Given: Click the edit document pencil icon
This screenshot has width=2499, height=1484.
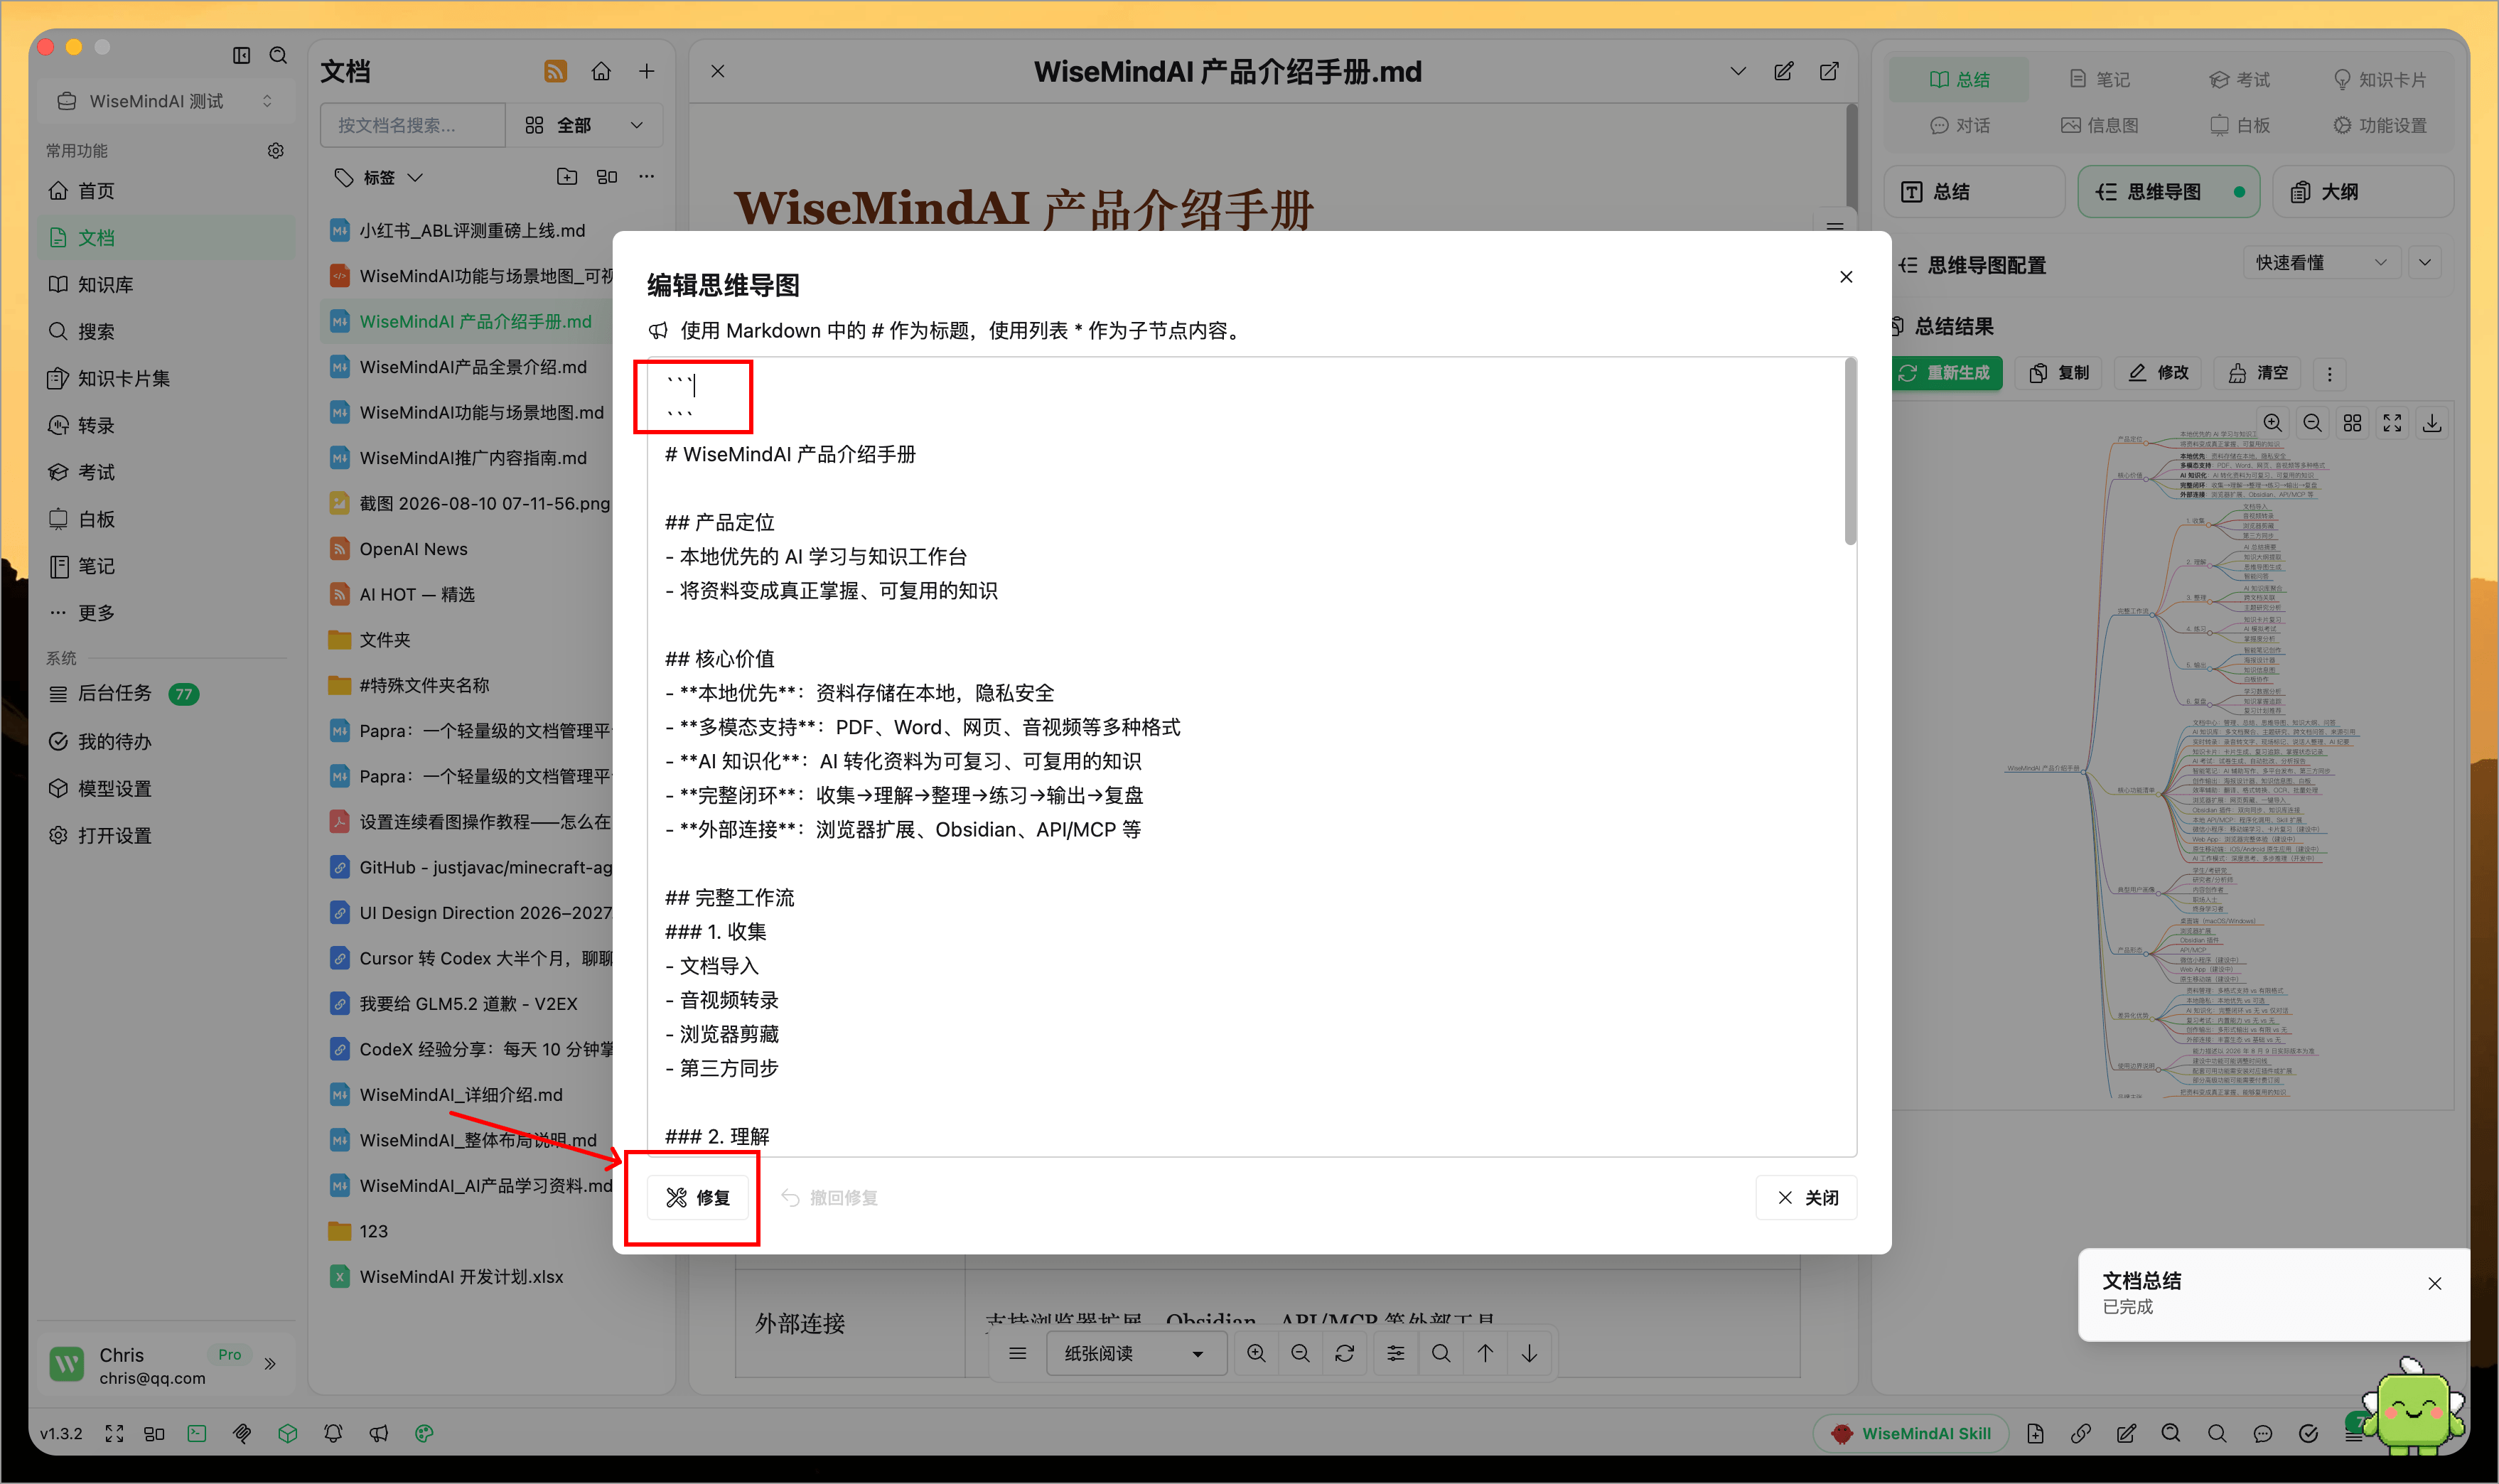Looking at the screenshot, I should click(1783, 71).
